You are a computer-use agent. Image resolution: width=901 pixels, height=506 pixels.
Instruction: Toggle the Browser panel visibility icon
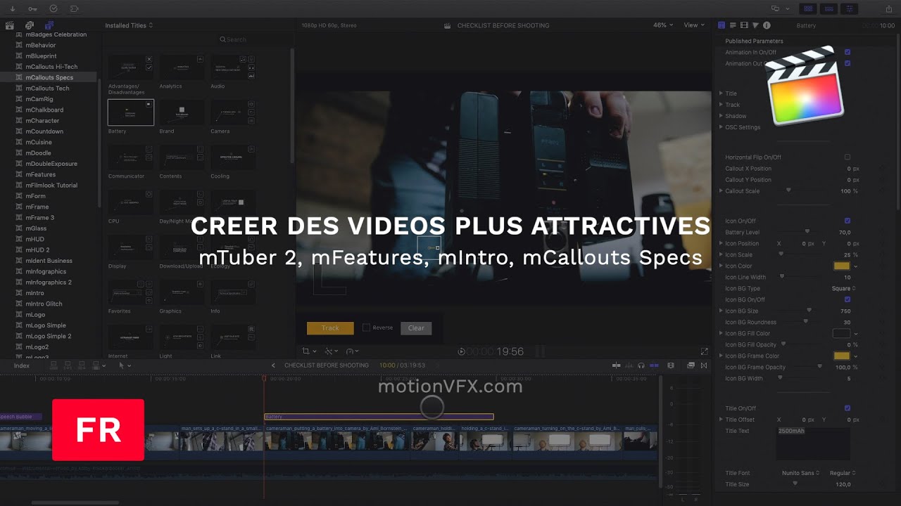point(808,8)
